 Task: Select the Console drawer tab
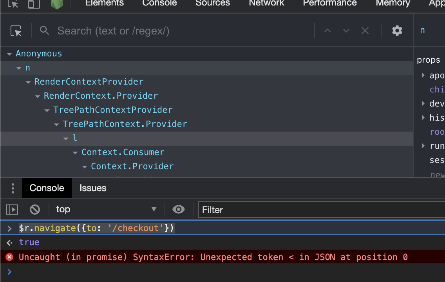coord(47,188)
